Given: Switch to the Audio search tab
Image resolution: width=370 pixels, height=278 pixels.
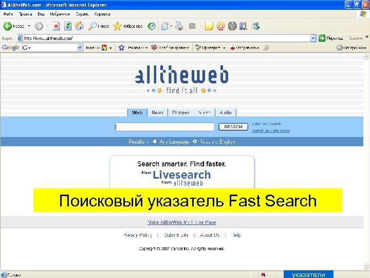Looking at the screenshot, I should (226, 113).
